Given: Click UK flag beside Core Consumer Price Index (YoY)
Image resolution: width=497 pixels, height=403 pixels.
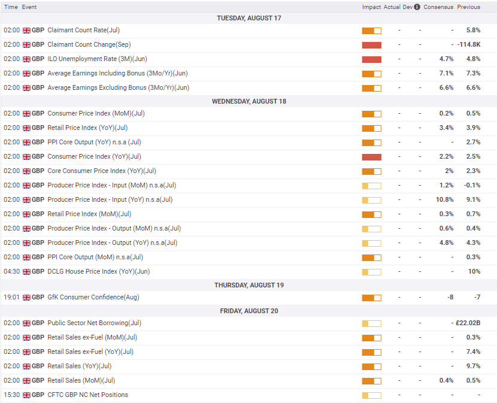Looking at the screenshot, I should (26, 171).
